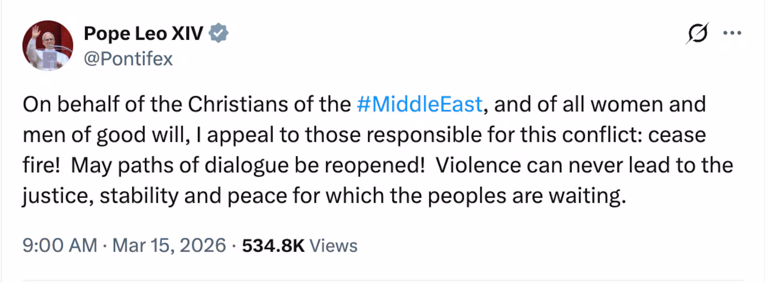Viewport: 765px width, 283px height.
Task: Click the Mar 15, 2026 date
Action: coord(169,245)
